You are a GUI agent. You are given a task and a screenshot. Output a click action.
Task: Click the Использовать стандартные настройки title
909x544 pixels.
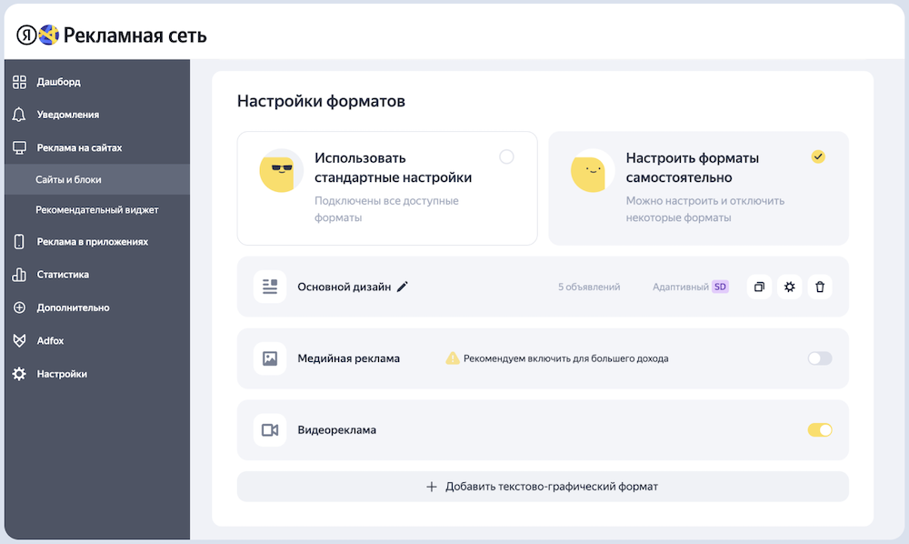click(393, 167)
